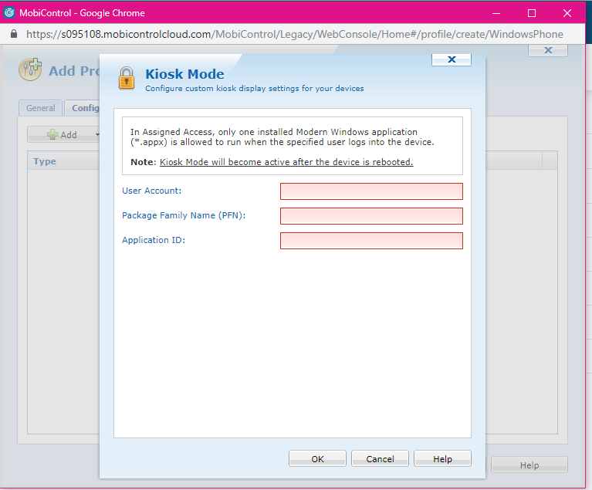This screenshot has height=490, width=592.
Task: Select the Configurations tab
Action: tap(83, 108)
